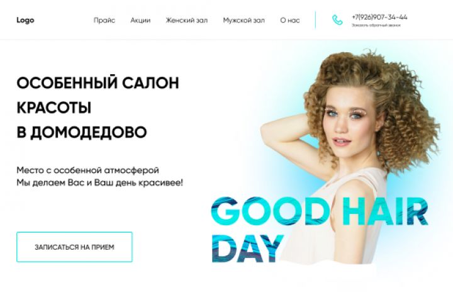Click the phone number +7(926)907-34-44
The height and width of the screenshot is (302, 453).
click(379, 17)
